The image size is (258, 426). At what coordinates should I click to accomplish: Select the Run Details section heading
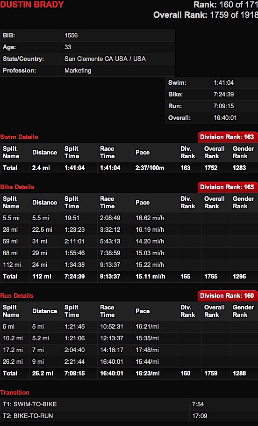pyautogui.click(x=16, y=295)
